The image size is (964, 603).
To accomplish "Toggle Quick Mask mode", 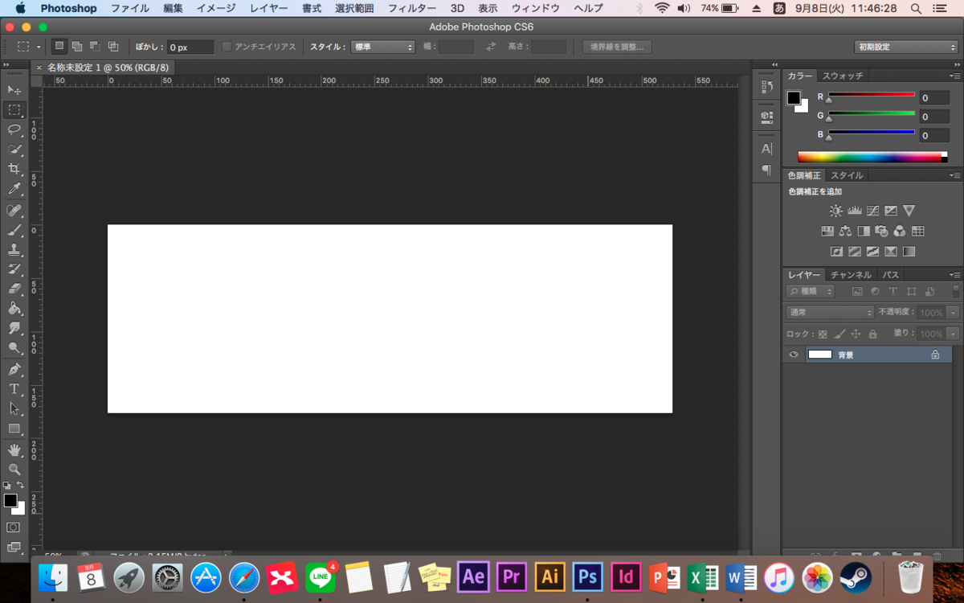I will [14, 527].
